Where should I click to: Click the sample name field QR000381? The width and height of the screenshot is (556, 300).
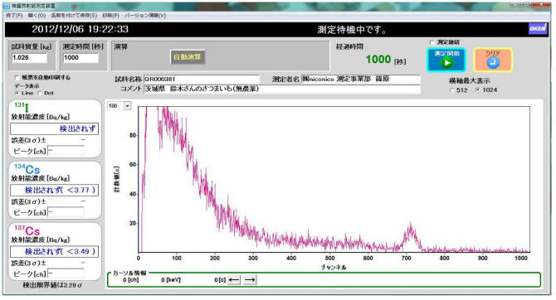pyautogui.click(x=202, y=79)
